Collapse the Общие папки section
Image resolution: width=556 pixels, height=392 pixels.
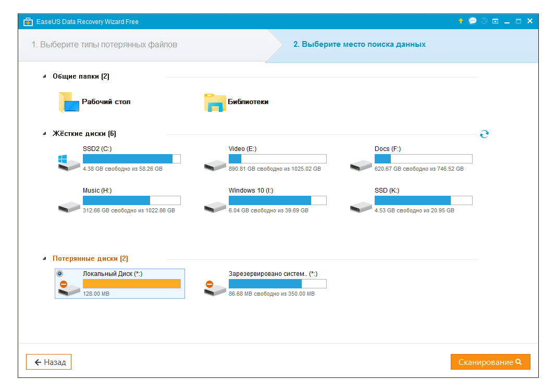click(45, 77)
